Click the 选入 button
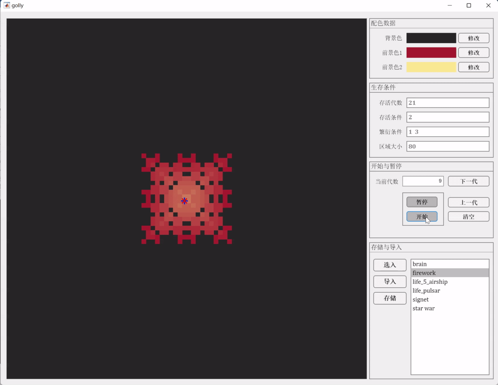This screenshot has width=498, height=385. click(390, 265)
